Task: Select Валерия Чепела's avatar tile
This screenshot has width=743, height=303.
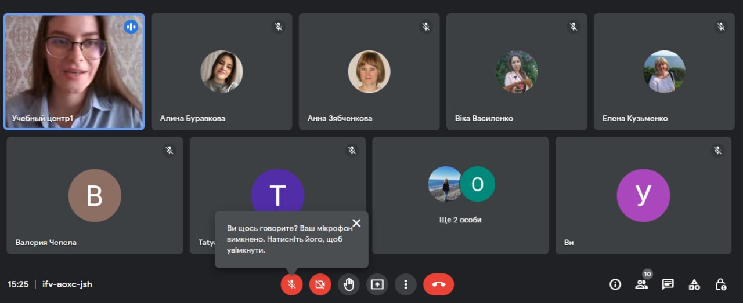Action: click(95, 196)
